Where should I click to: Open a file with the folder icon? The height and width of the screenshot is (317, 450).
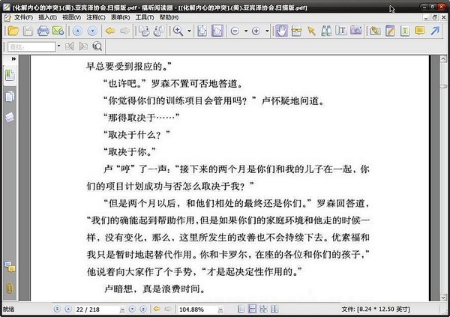[x=13, y=31]
